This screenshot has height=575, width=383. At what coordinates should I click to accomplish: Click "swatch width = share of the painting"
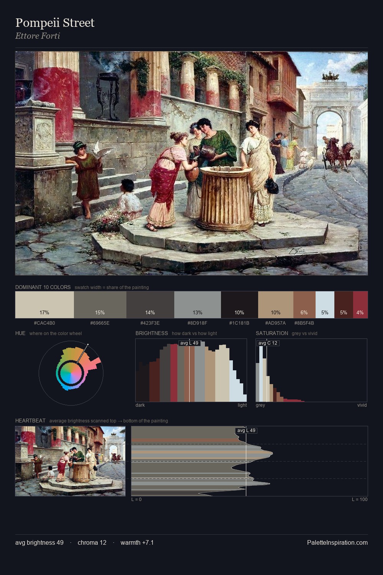[112, 287]
